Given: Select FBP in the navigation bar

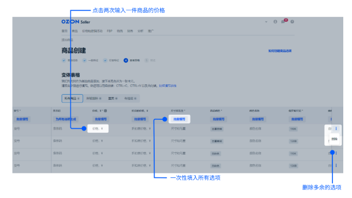Looking at the screenshot, I should (x=109, y=31).
